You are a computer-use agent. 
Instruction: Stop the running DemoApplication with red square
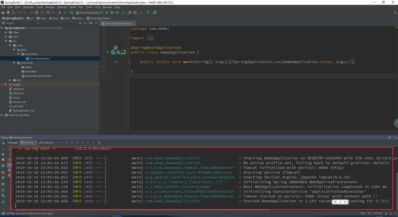tap(3, 160)
